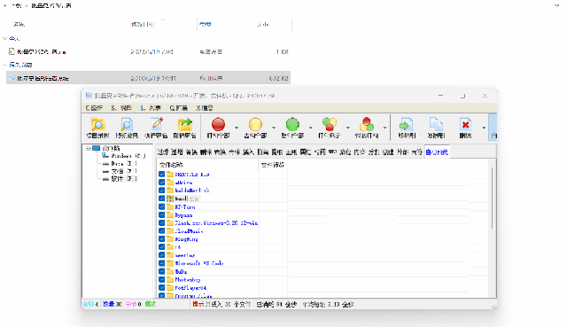Screen dimensions: 567x327
Task: Uncheck the Microsoft VS Code checkbox
Action: [x=161, y=263]
